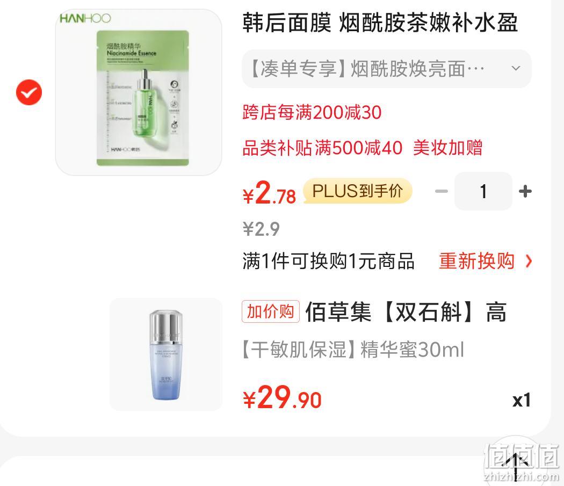
Task: Open the 佰草集 essence bottle thumbnail
Action: [166, 354]
